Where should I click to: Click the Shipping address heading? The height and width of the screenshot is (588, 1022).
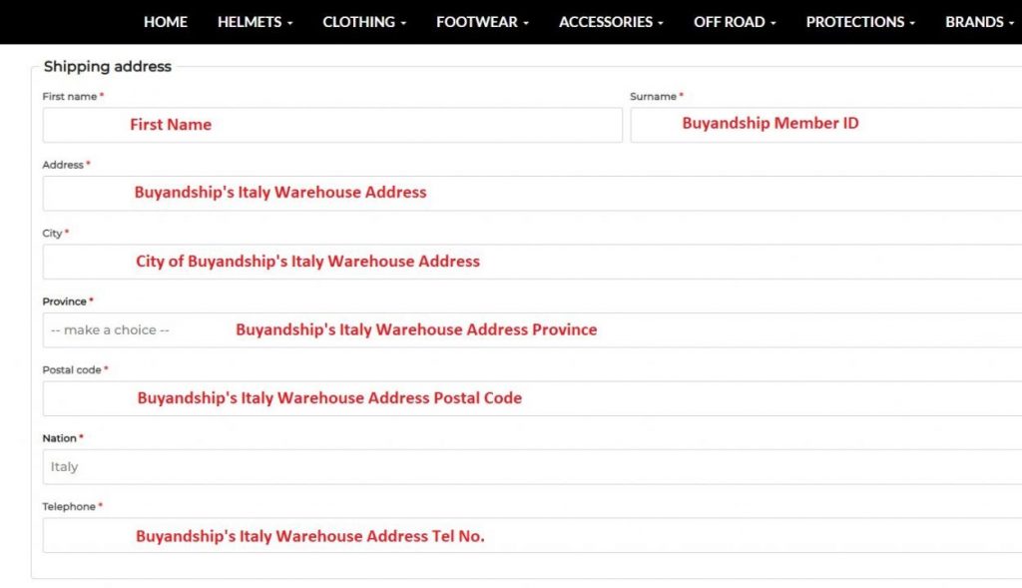[x=108, y=67]
